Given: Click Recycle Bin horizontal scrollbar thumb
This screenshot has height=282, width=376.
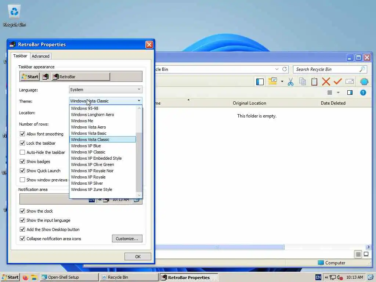Looking at the screenshot, I should [x=220, y=247].
